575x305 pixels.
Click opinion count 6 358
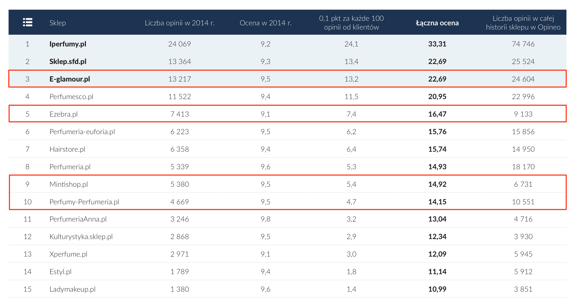pyautogui.click(x=180, y=149)
